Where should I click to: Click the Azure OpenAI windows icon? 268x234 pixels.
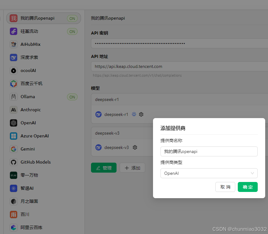click(13, 136)
